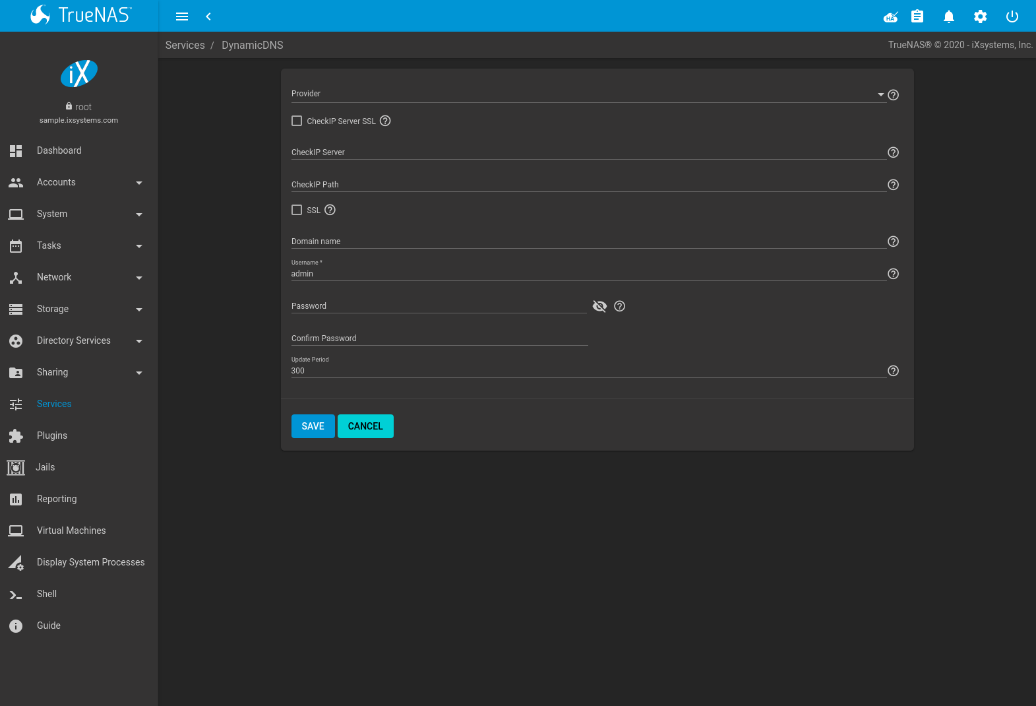Click the Jails sidebar icon
This screenshot has height=706, width=1036.
(x=16, y=467)
